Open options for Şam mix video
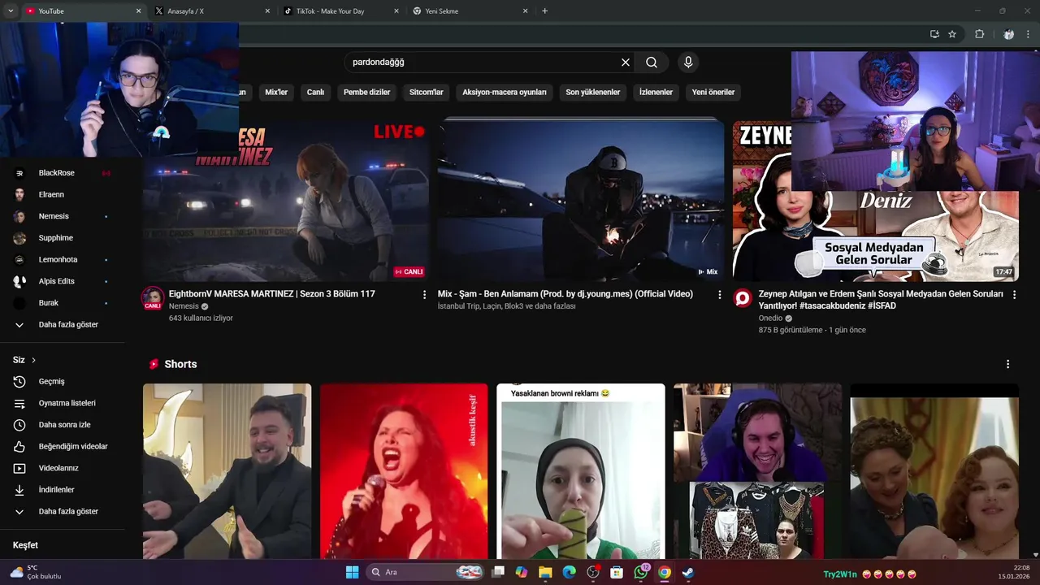This screenshot has width=1040, height=585. 719,295
